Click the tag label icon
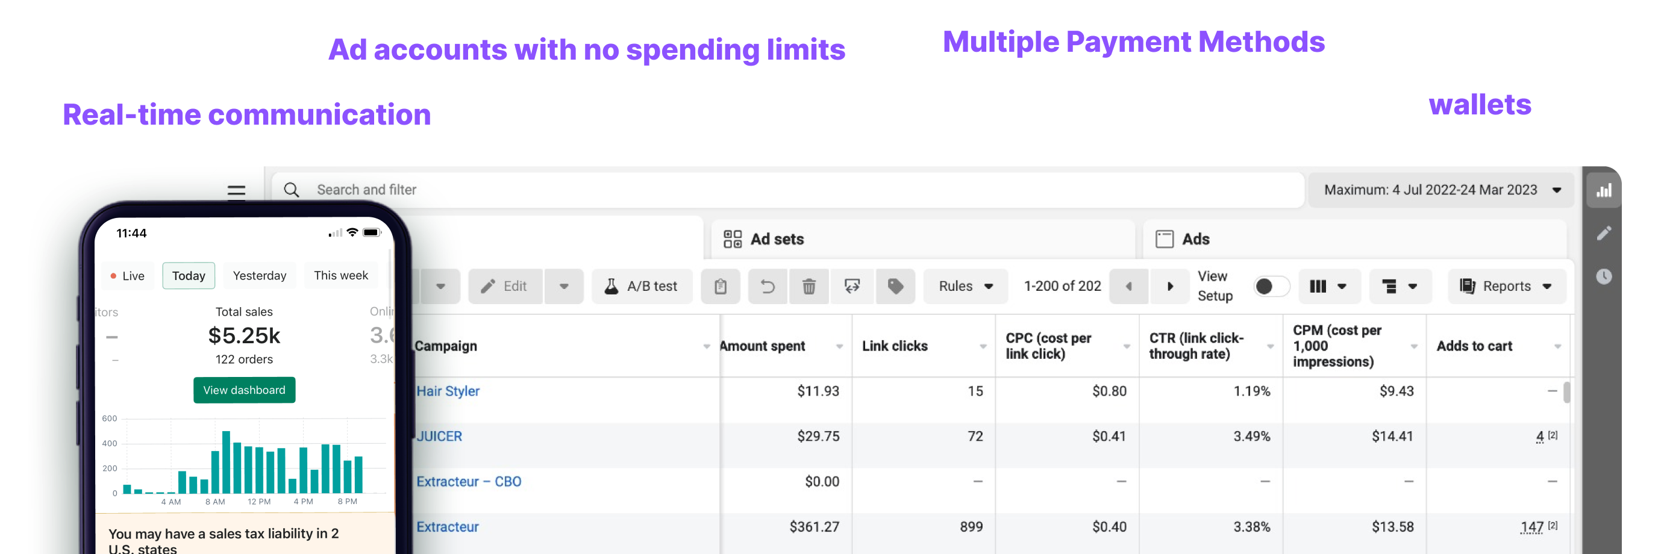1667x554 pixels. 895,286
